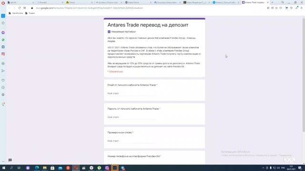Show hidden tray icons chevron

click(263, 168)
